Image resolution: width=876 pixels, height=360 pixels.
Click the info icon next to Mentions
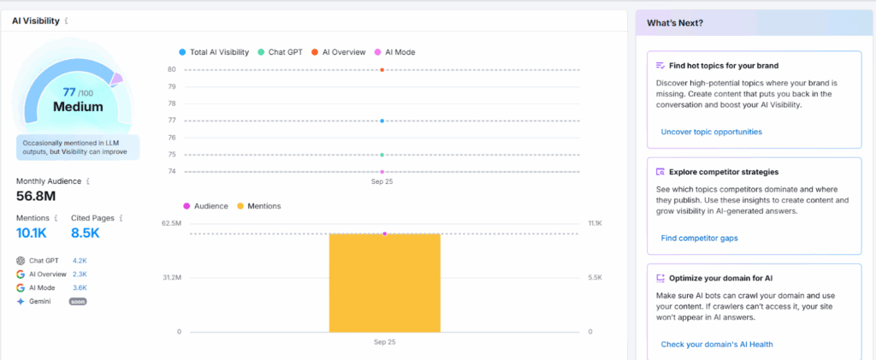[56, 218]
